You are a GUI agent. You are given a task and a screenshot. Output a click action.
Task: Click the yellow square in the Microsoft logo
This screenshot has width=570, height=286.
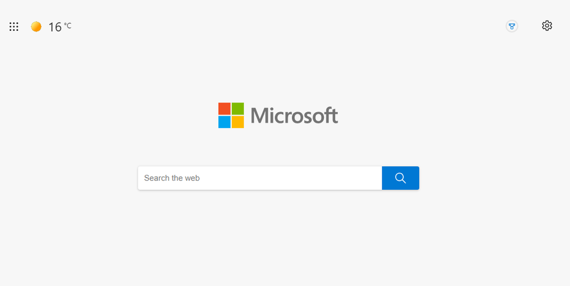click(x=238, y=122)
